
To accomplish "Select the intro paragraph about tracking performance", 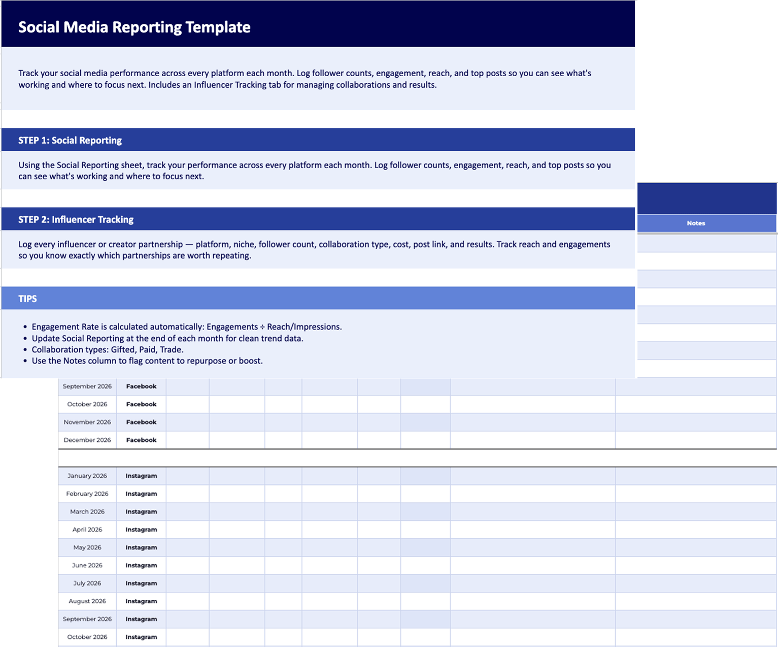I will pos(305,79).
